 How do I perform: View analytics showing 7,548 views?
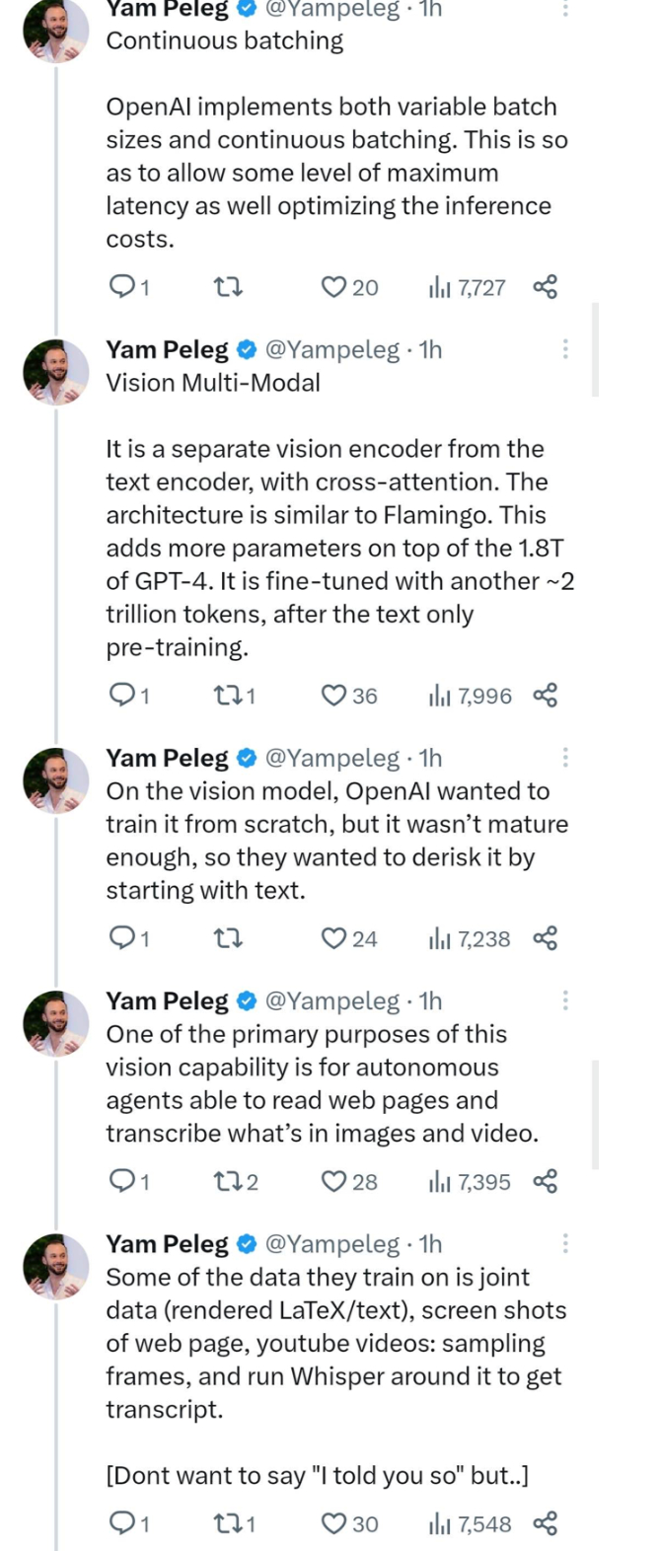[x=471, y=1523]
